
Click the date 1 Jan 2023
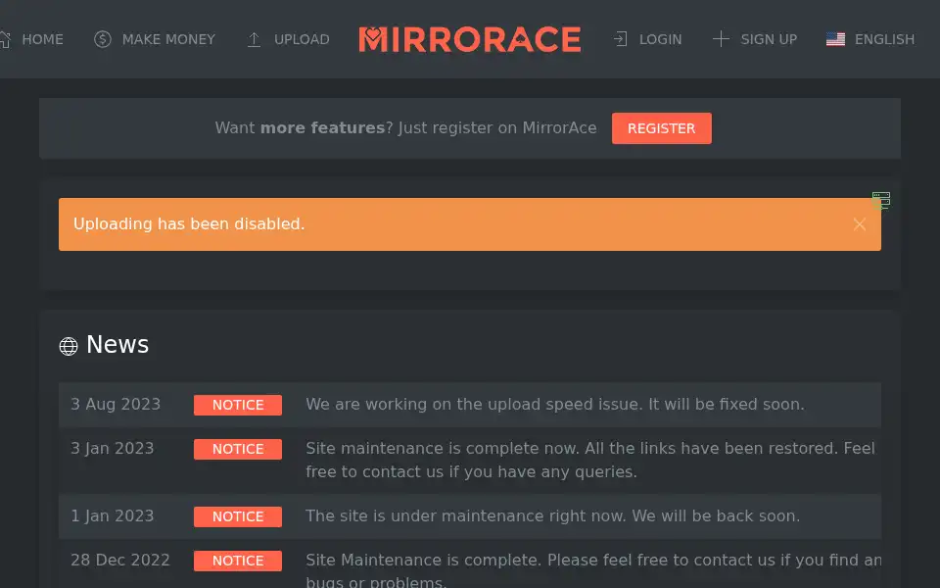[112, 516]
